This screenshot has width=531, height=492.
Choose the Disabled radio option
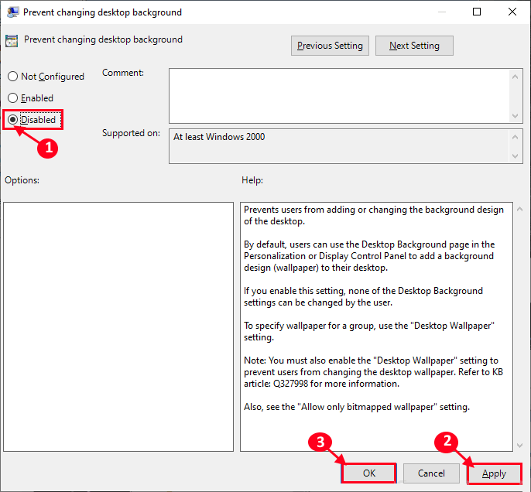32,119
